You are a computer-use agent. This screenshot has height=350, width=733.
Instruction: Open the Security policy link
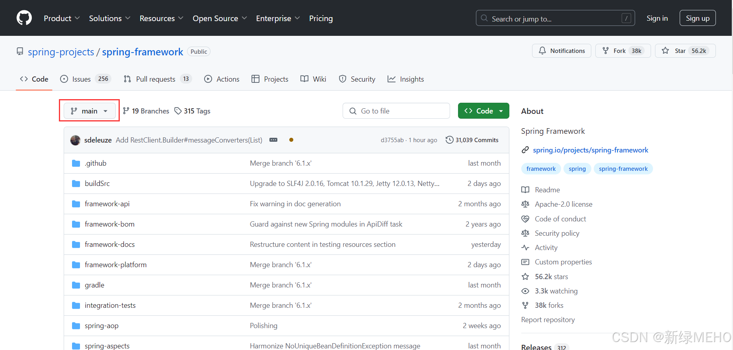tap(550, 233)
